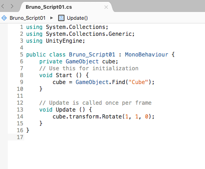Click the closing brace on line 16

coord(28,130)
